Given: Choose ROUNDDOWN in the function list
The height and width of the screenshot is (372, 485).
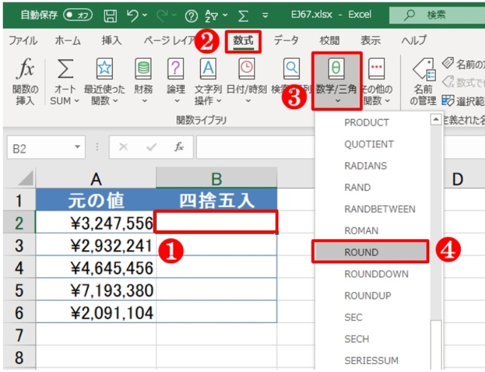Looking at the screenshot, I should (376, 274).
